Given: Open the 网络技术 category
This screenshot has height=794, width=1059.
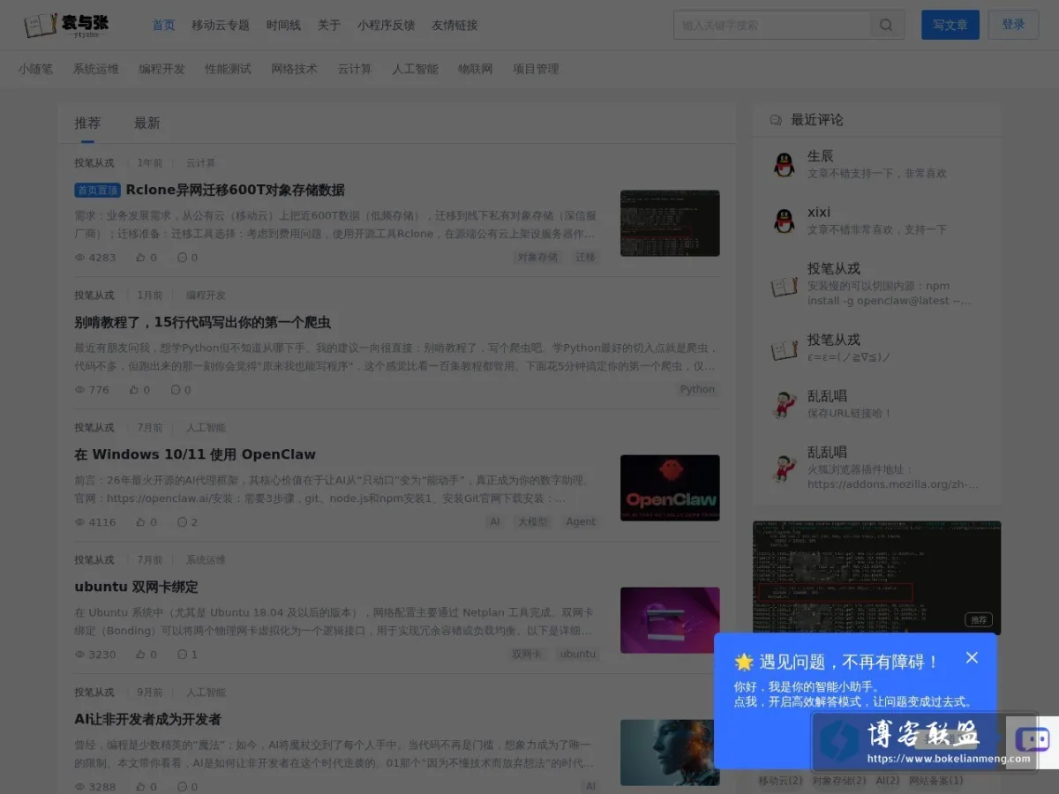Looking at the screenshot, I should pos(294,69).
